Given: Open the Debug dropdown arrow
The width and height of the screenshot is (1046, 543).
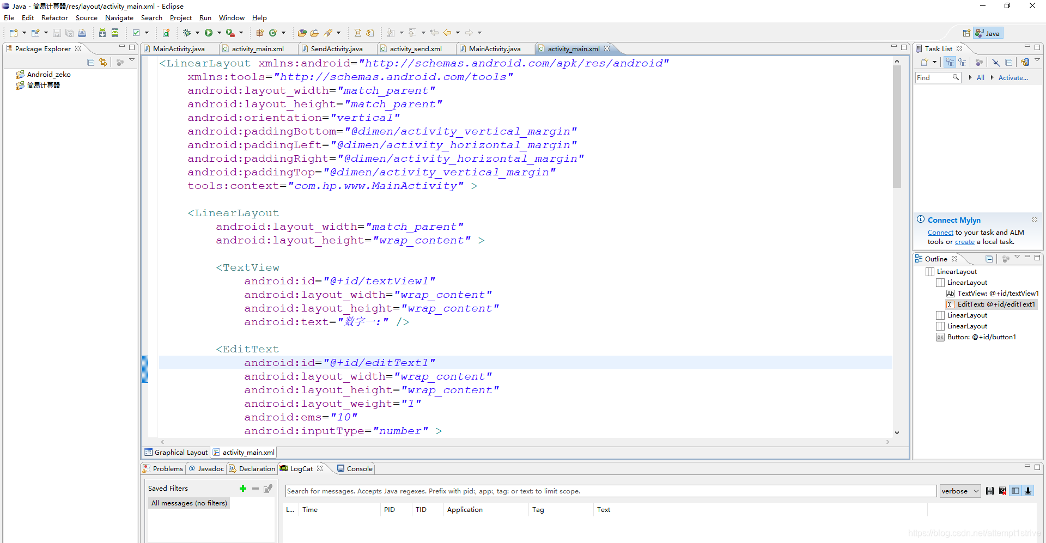Looking at the screenshot, I should [197, 33].
